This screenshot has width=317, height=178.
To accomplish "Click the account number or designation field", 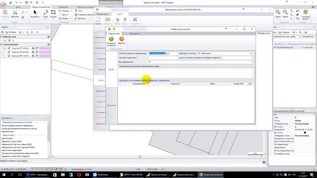I will coord(163,53).
